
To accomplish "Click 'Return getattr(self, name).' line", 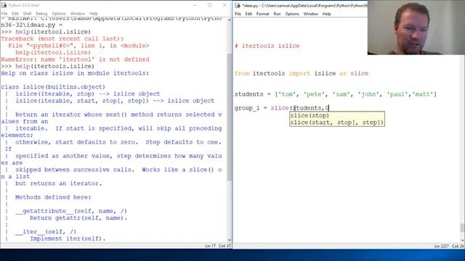I will (78, 217).
